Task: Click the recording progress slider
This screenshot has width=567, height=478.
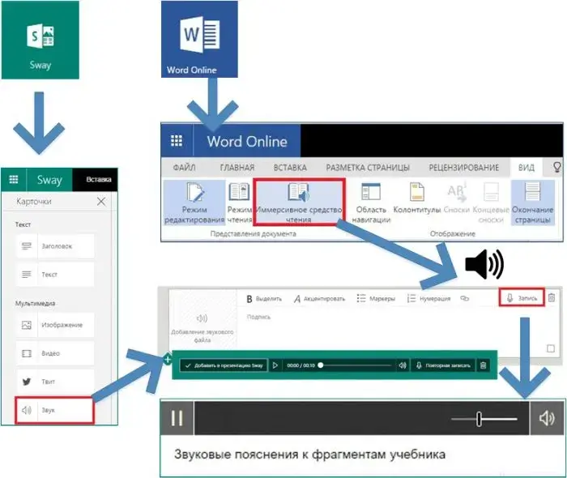Action: point(356,365)
